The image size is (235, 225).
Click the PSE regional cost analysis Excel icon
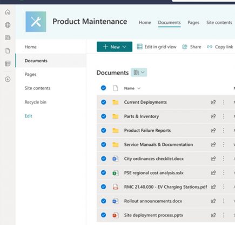click(x=116, y=173)
